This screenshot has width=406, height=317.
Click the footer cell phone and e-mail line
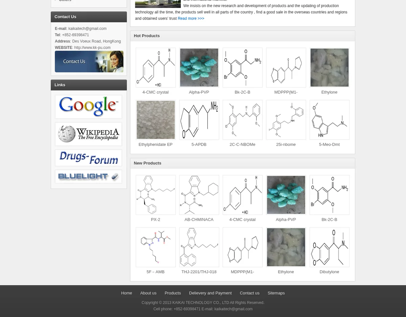(x=203, y=309)
